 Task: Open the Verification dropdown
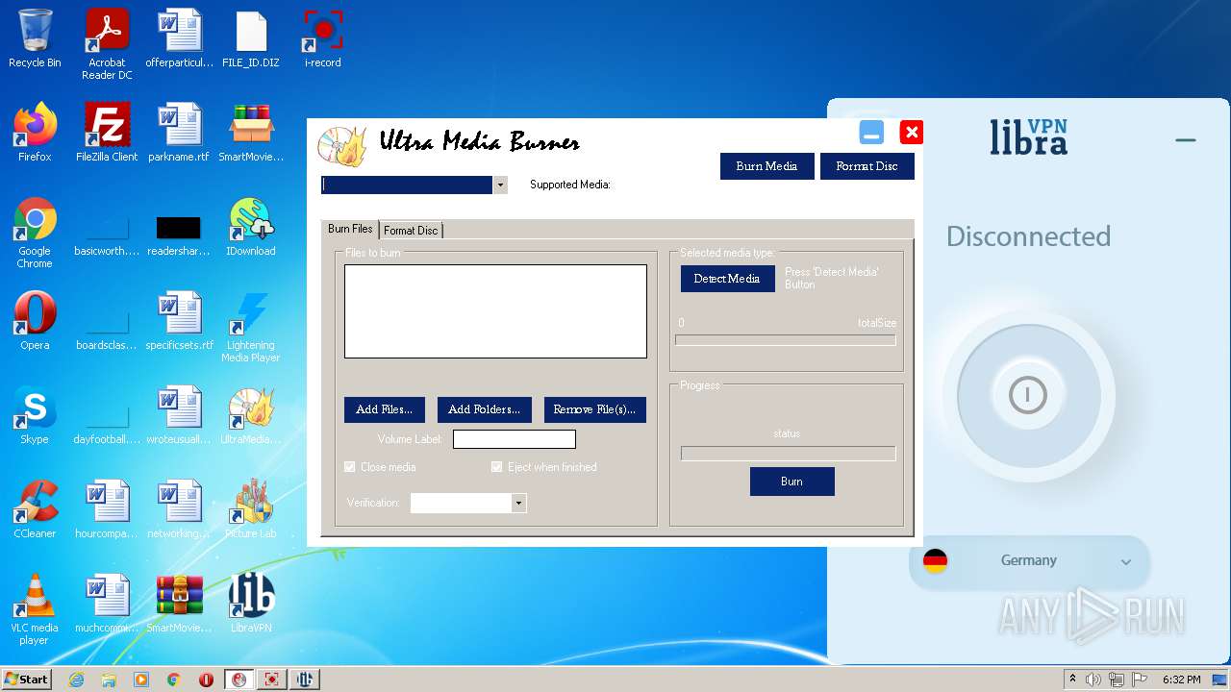[519, 503]
